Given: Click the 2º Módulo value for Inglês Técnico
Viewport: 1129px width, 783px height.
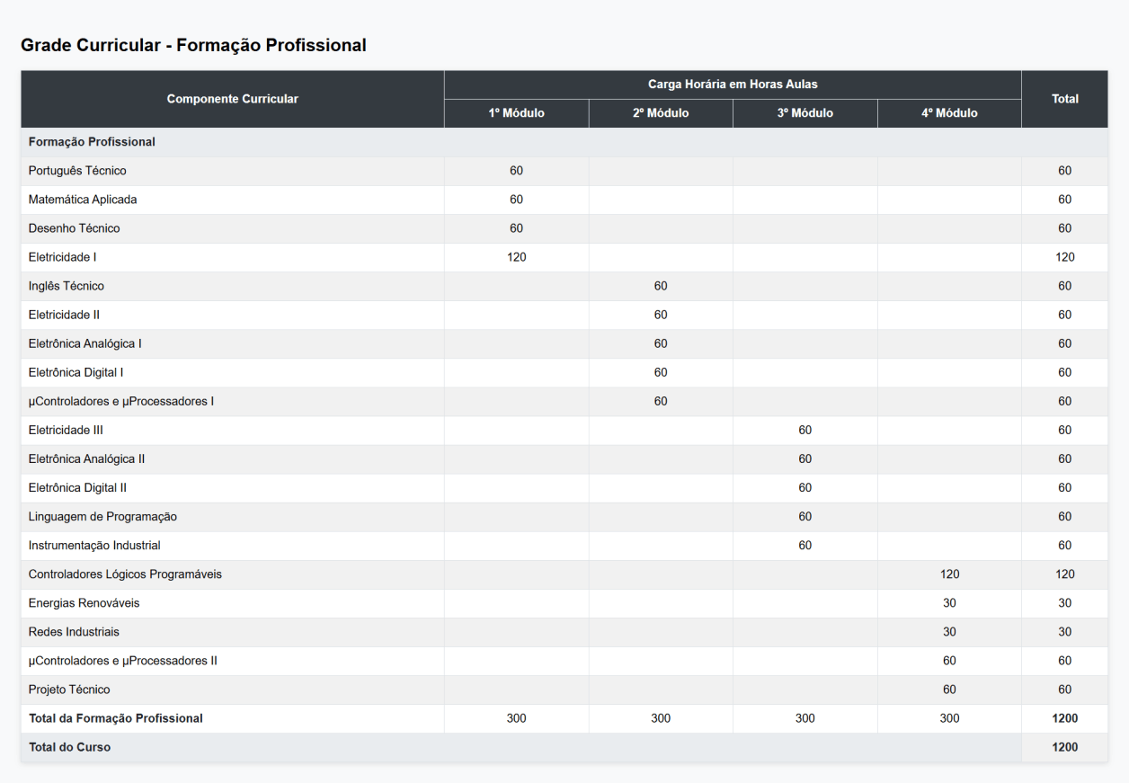Looking at the screenshot, I should point(661,286).
